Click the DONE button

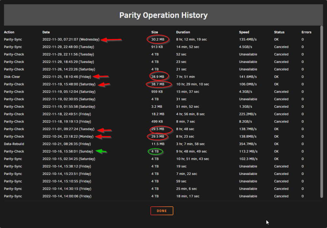[162, 211]
